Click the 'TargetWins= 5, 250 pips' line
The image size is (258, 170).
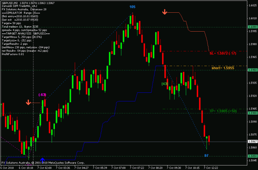point(22,37)
